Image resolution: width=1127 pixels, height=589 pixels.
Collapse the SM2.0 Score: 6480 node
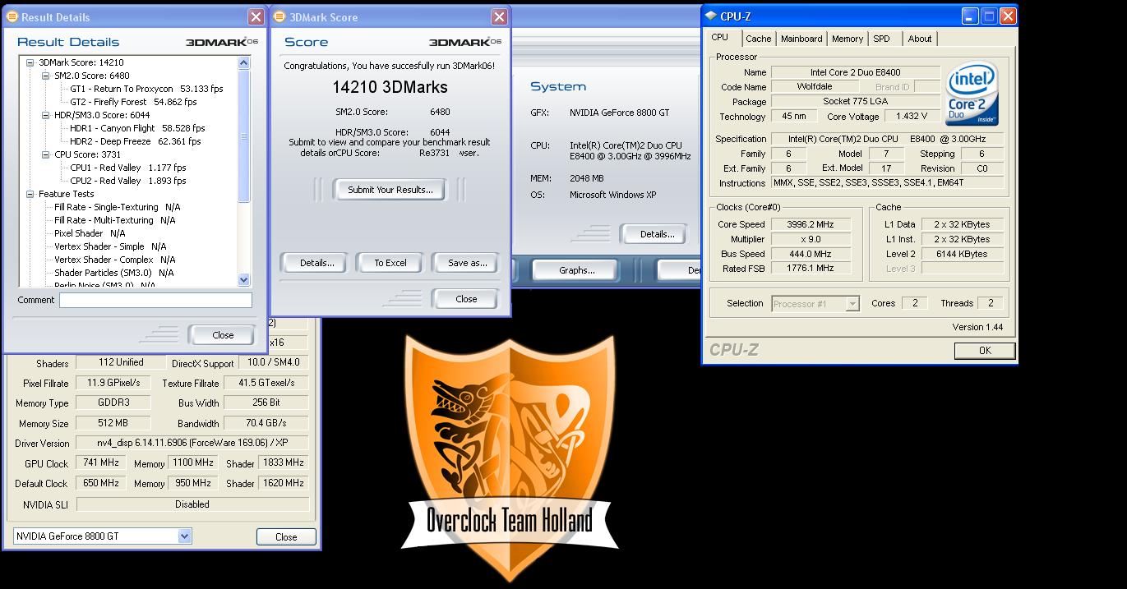pyautogui.click(x=46, y=76)
